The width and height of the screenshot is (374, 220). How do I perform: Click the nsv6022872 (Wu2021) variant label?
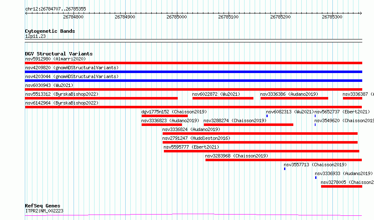point(216,94)
